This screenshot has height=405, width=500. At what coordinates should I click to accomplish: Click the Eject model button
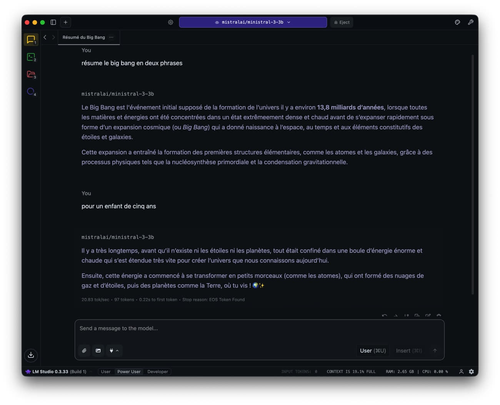(x=342, y=22)
